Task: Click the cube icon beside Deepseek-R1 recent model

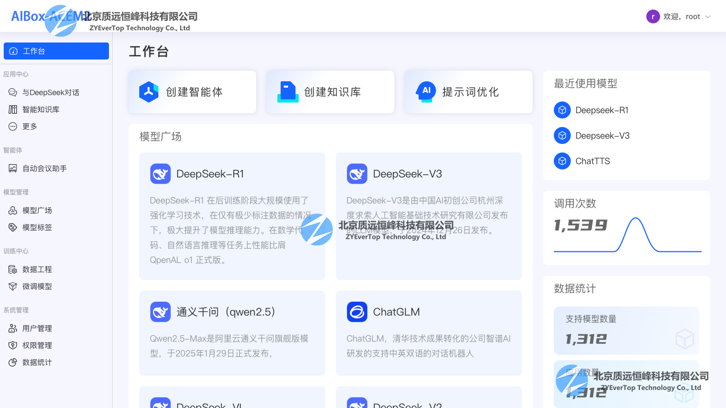Action: coord(562,110)
